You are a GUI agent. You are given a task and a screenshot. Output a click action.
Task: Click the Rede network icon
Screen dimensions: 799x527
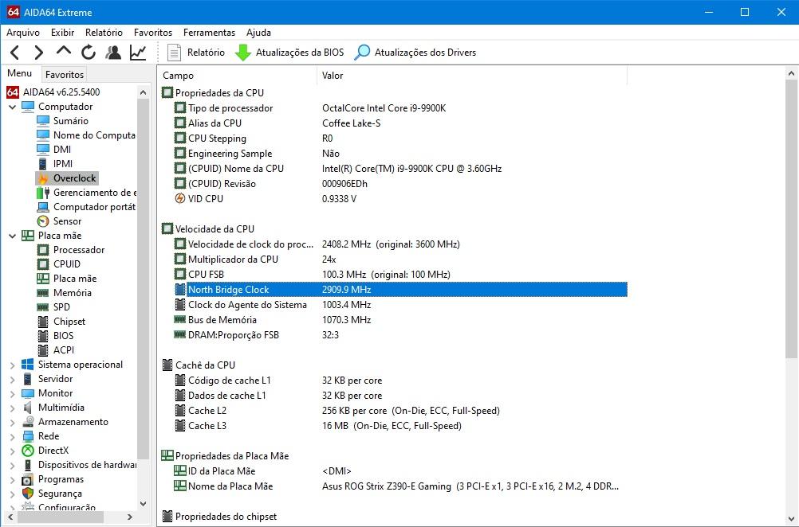pos(28,436)
